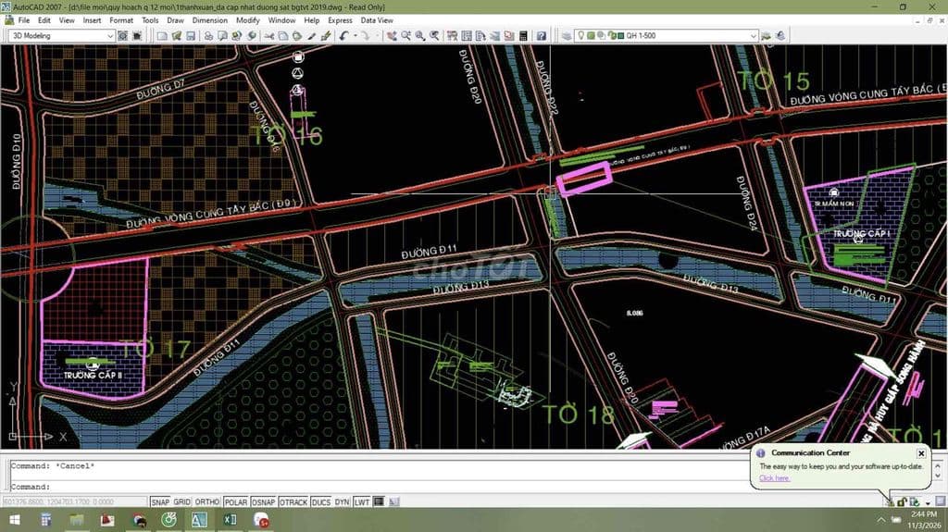
Task: Open the Tool Palettes window icon
Action: coord(480,36)
